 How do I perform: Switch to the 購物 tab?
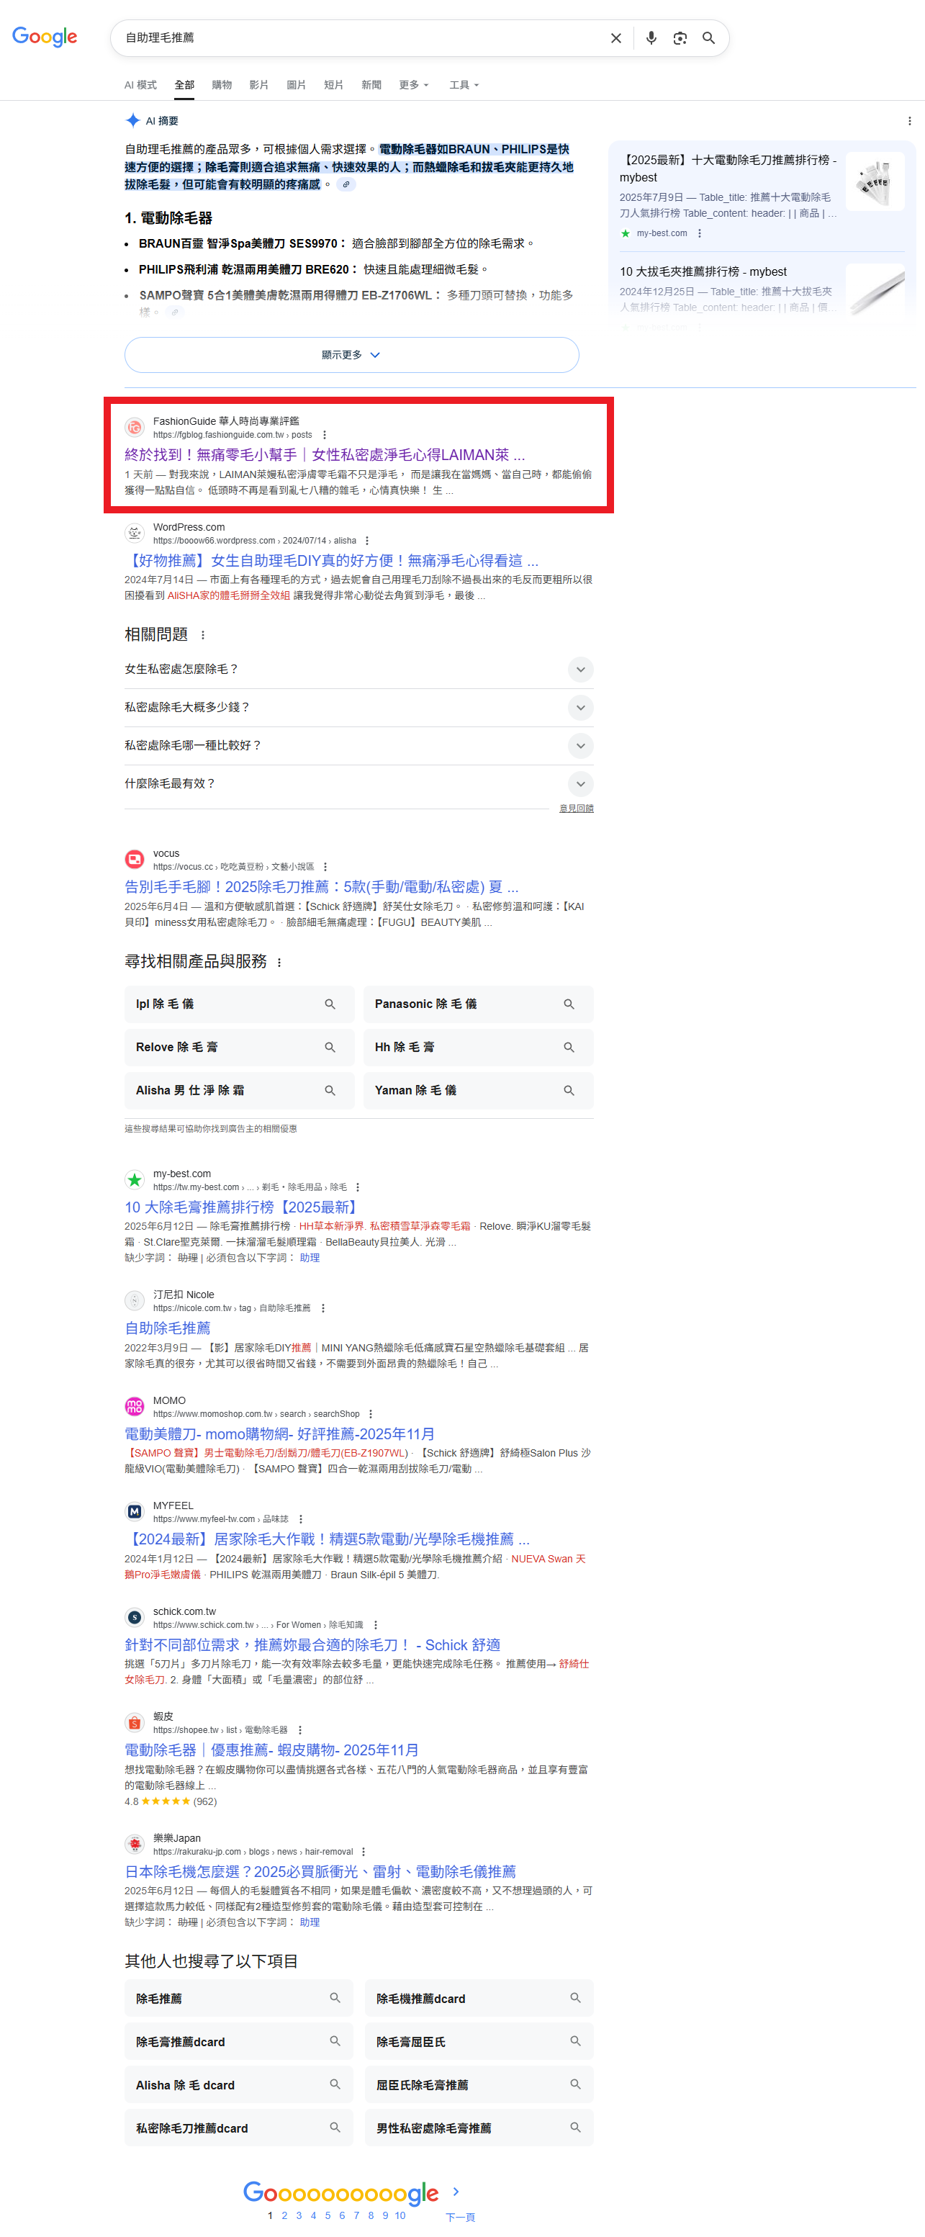pos(222,85)
